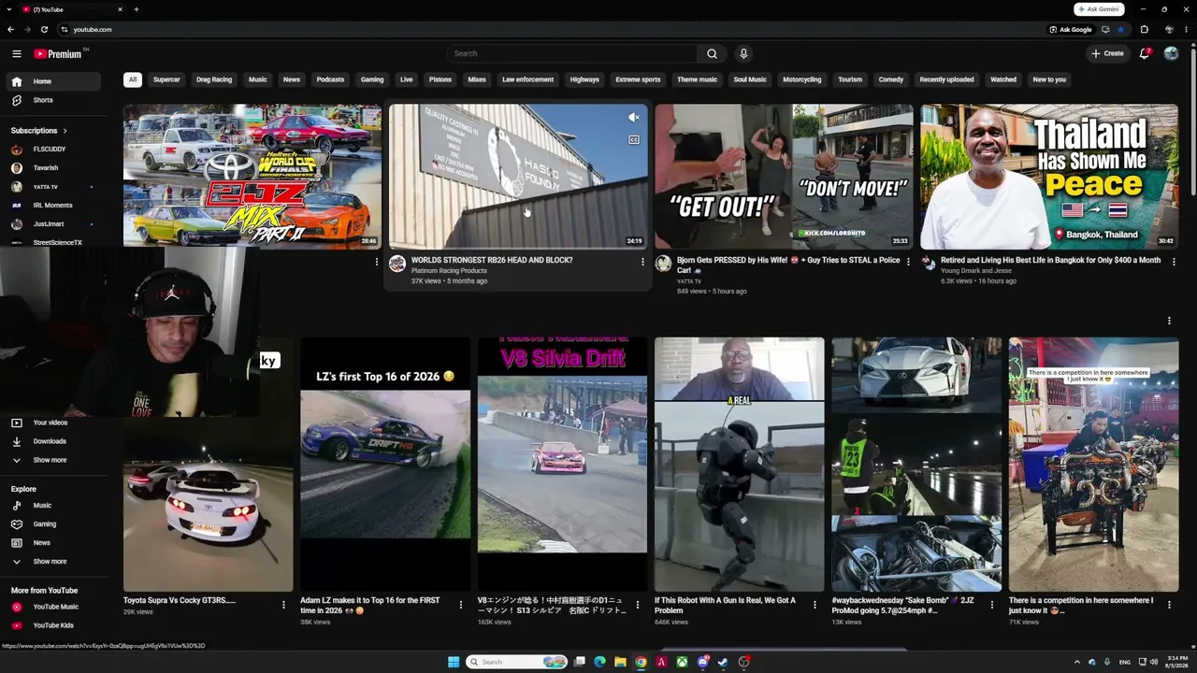Filter the feed by Drag Racing

[214, 79]
